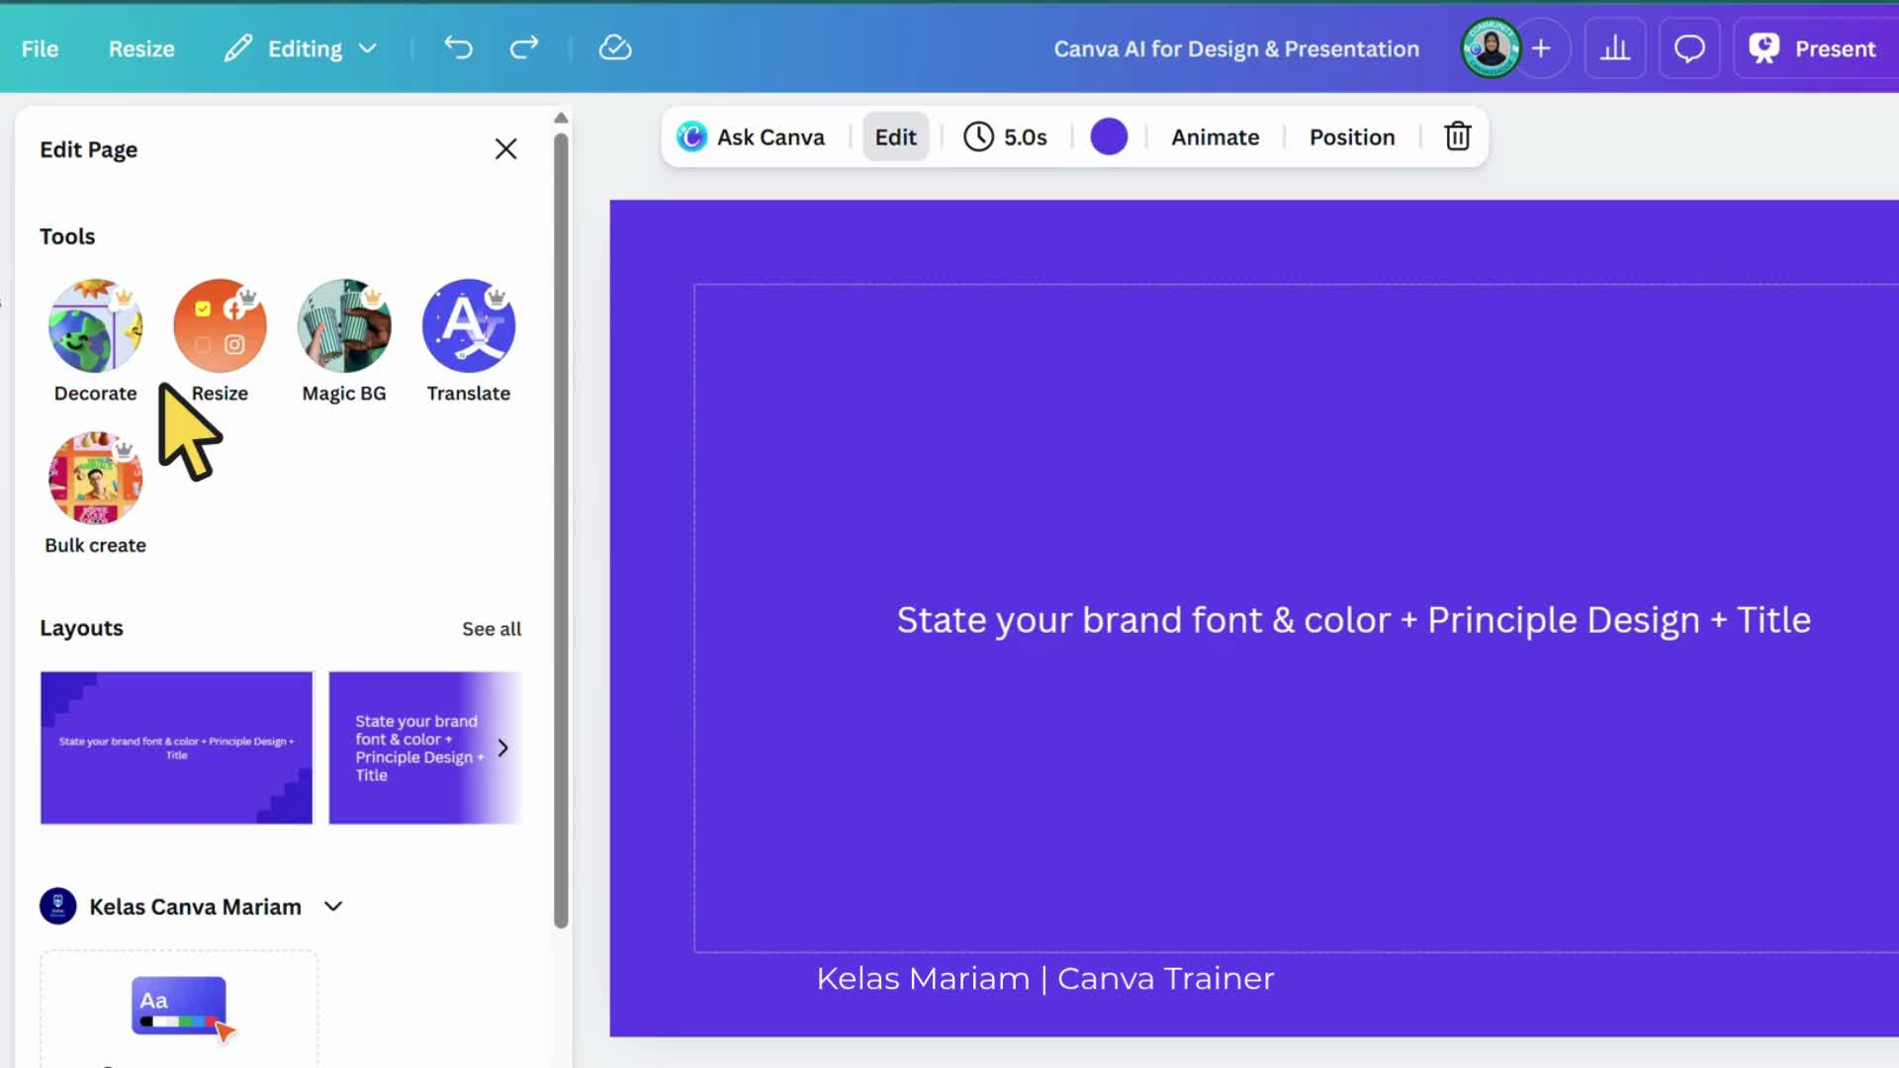Screen dimensions: 1899x1068
Task: Click the scroll up arrow of panel
Action: 561,118
